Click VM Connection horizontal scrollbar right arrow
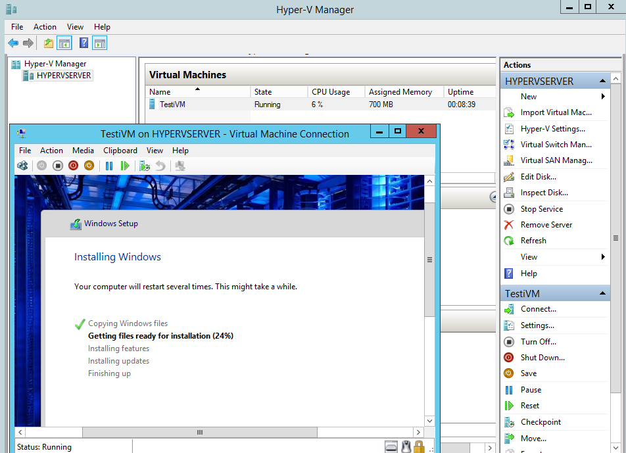 pyautogui.click(x=418, y=432)
